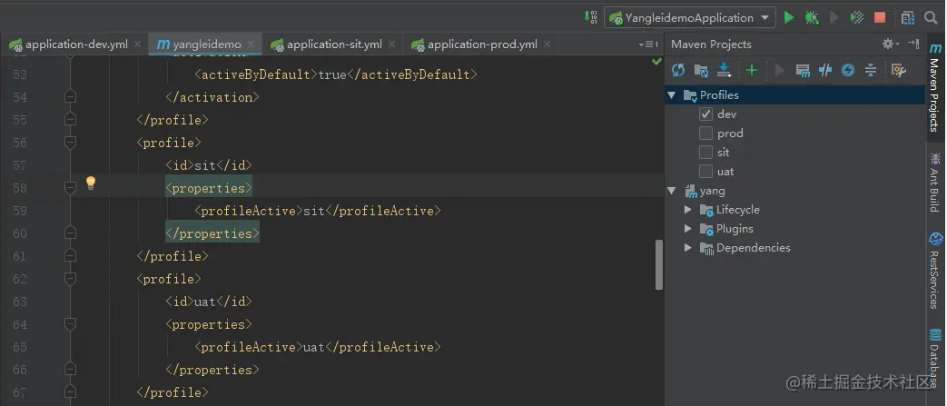The height and width of the screenshot is (406, 947).
Task: Switch to application-dev.yml tab
Action: click(x=76, y=45)
